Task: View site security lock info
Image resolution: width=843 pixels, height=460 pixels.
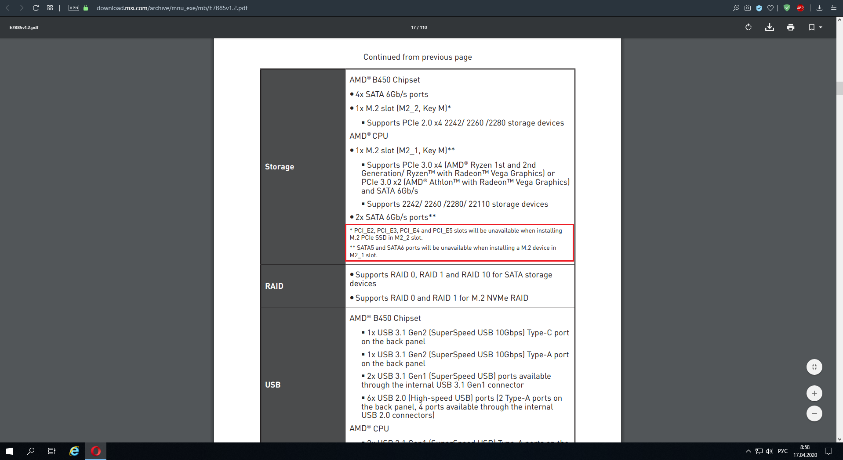Action: click(x=86, y=8)
